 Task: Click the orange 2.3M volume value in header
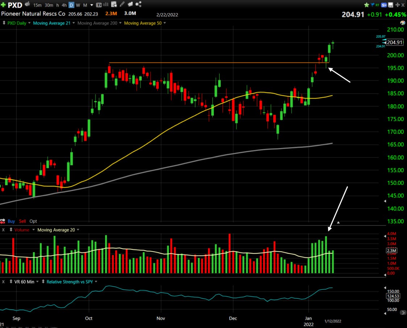pos(111,13)
